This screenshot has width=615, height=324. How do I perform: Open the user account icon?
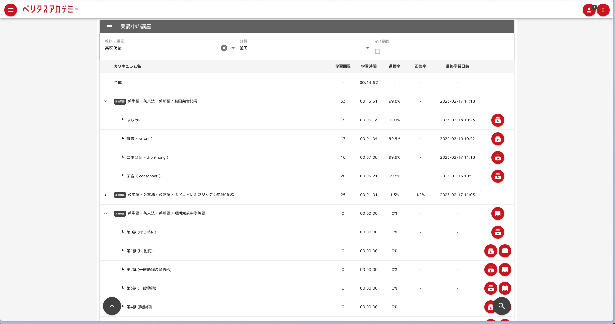coord(589,10)
